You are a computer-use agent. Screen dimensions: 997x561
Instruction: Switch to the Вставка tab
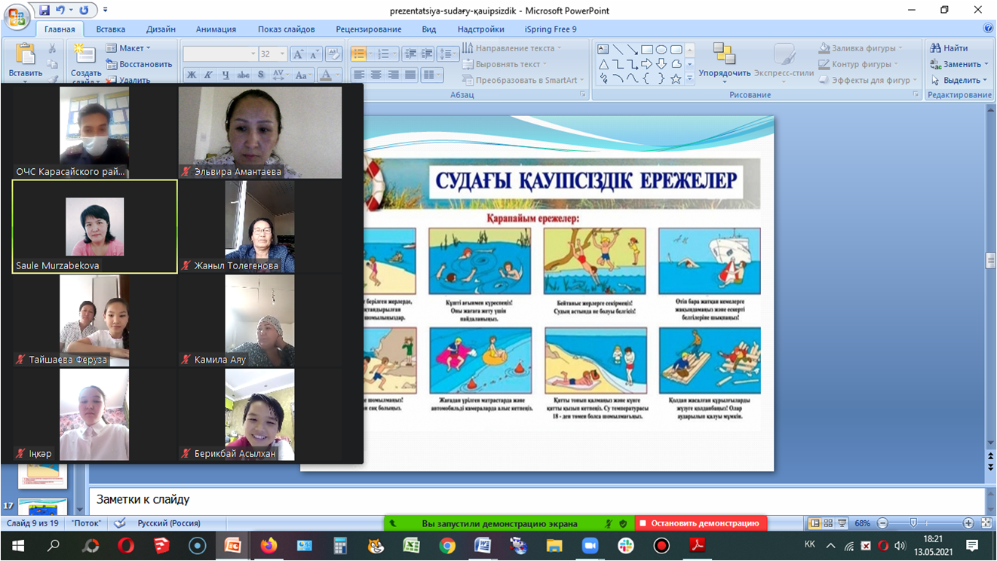(x=110, y=29)
